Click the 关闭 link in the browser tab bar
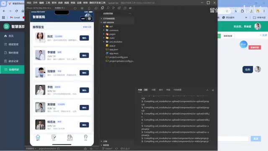The image size is (268, 151). click(263, 35)
